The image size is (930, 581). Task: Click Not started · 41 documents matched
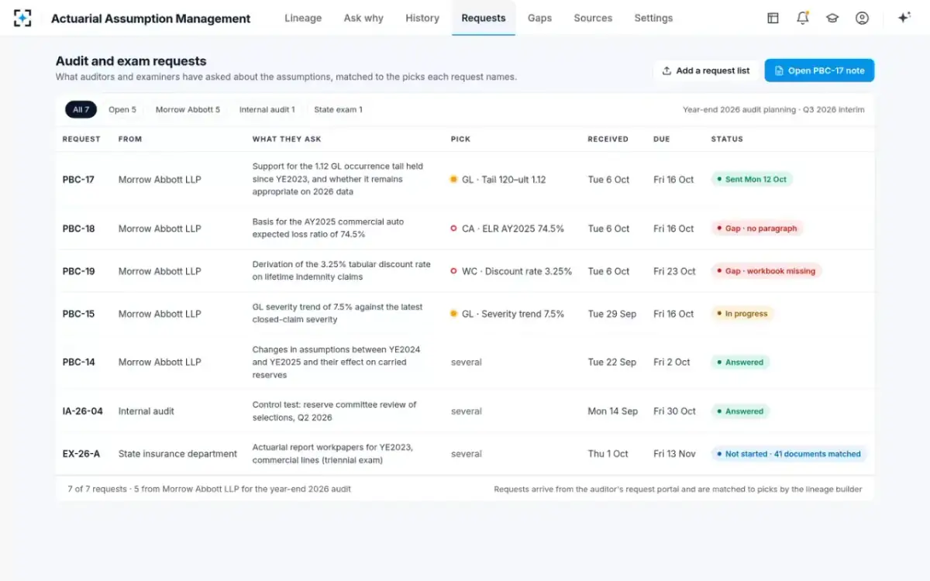point(789,454)
